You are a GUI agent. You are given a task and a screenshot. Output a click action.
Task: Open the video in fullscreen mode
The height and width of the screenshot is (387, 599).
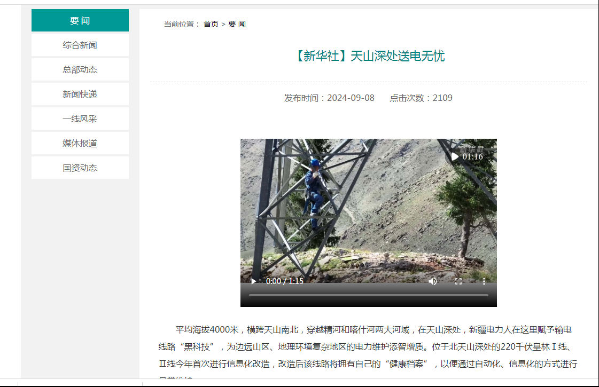pos(458,281)
